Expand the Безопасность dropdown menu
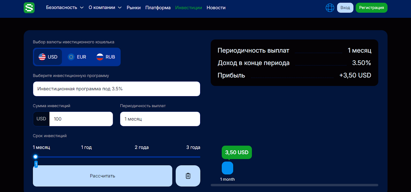 click(65, 8)
